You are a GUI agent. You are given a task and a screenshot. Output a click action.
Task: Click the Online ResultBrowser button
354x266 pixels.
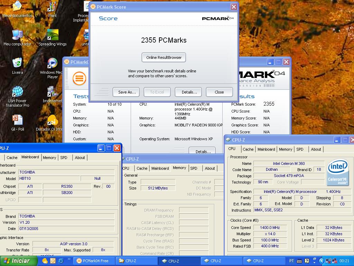coord(164,57)
